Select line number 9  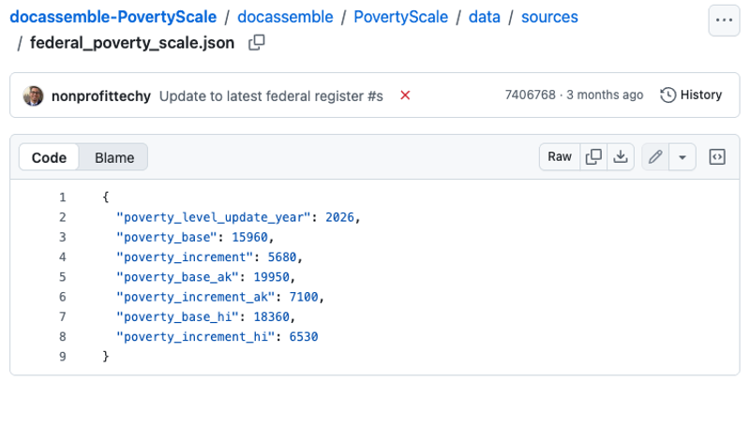click(x=63, y=357)
